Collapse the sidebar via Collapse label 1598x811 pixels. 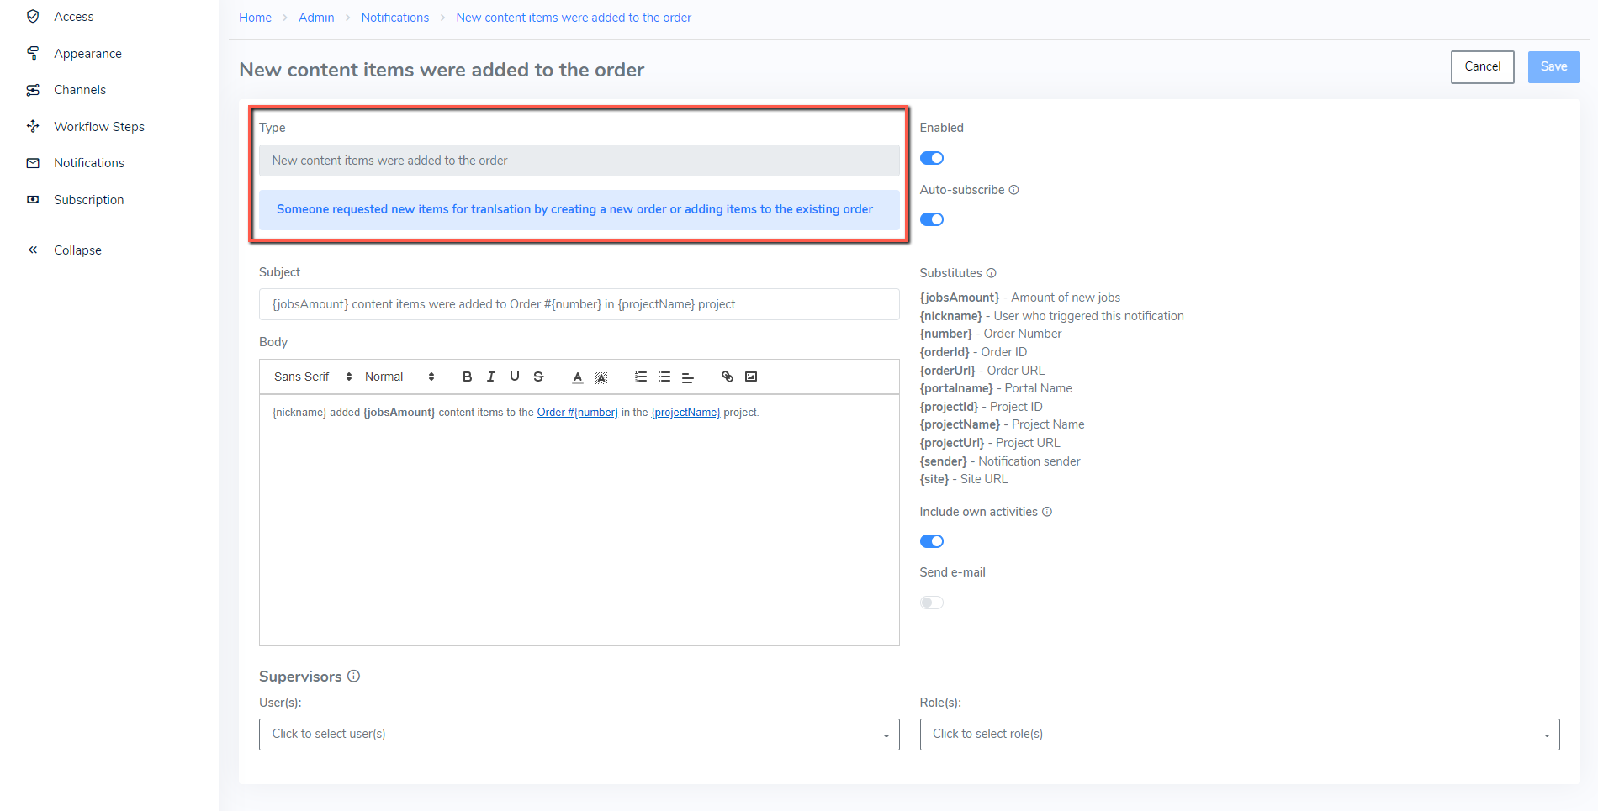pyautogui.click(x=77, y=250)
